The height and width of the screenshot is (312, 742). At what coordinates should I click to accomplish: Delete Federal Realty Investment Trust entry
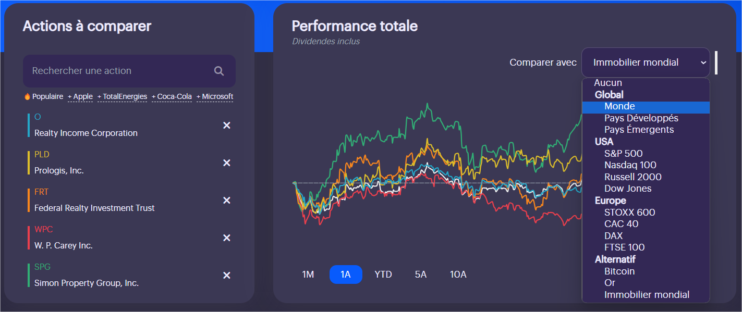(x=227, y=201)
